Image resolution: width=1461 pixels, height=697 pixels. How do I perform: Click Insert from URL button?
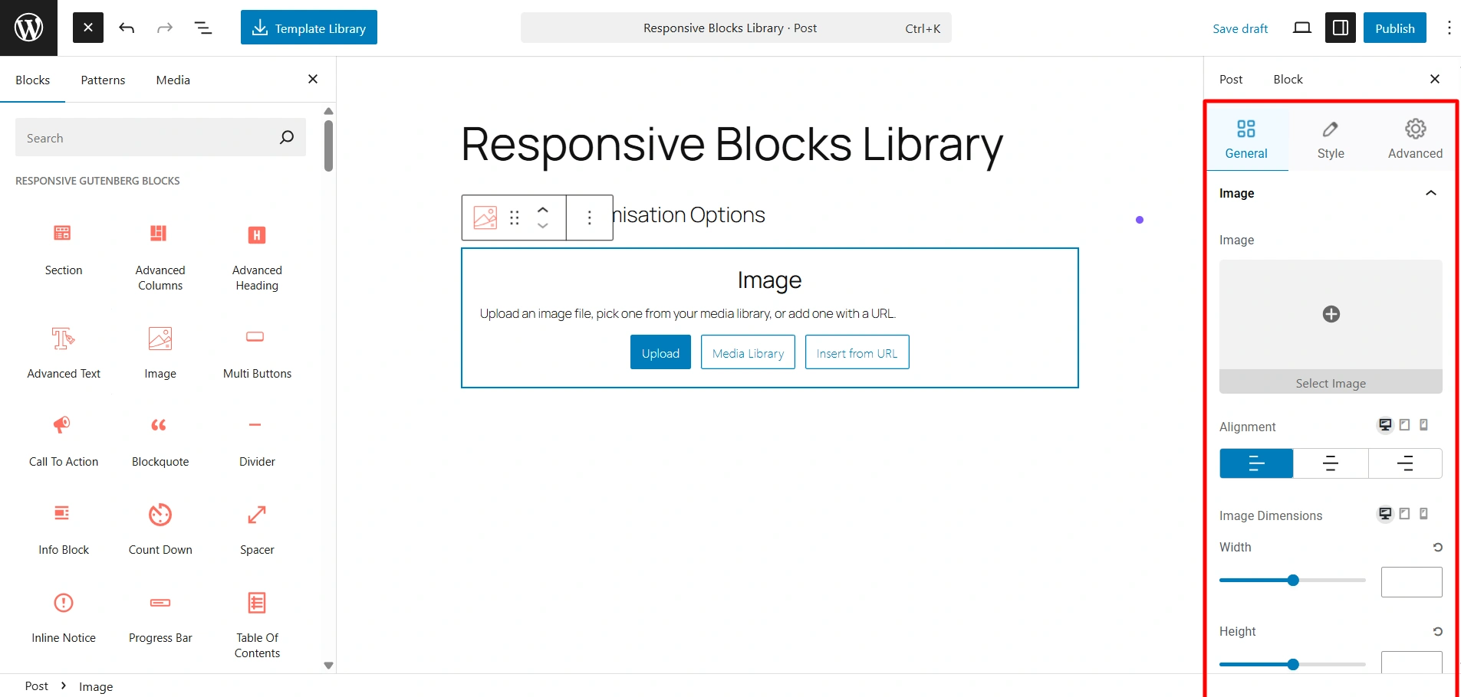(x=857, y=352)
